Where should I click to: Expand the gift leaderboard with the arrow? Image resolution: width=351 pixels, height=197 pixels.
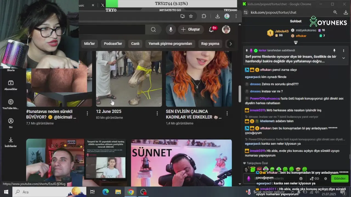click(296, 42)
